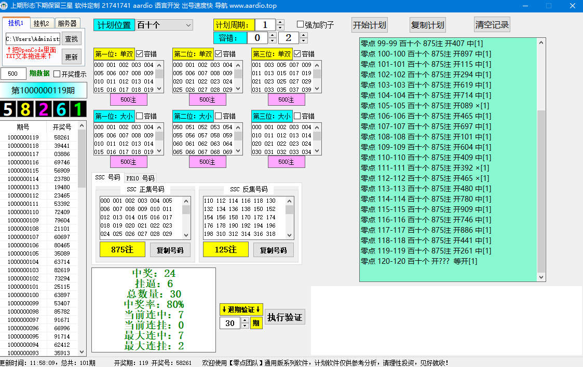The image size is (583, 367).
Task: Click 复制号码 under SSC 正集号码
Action: (170, 250)
